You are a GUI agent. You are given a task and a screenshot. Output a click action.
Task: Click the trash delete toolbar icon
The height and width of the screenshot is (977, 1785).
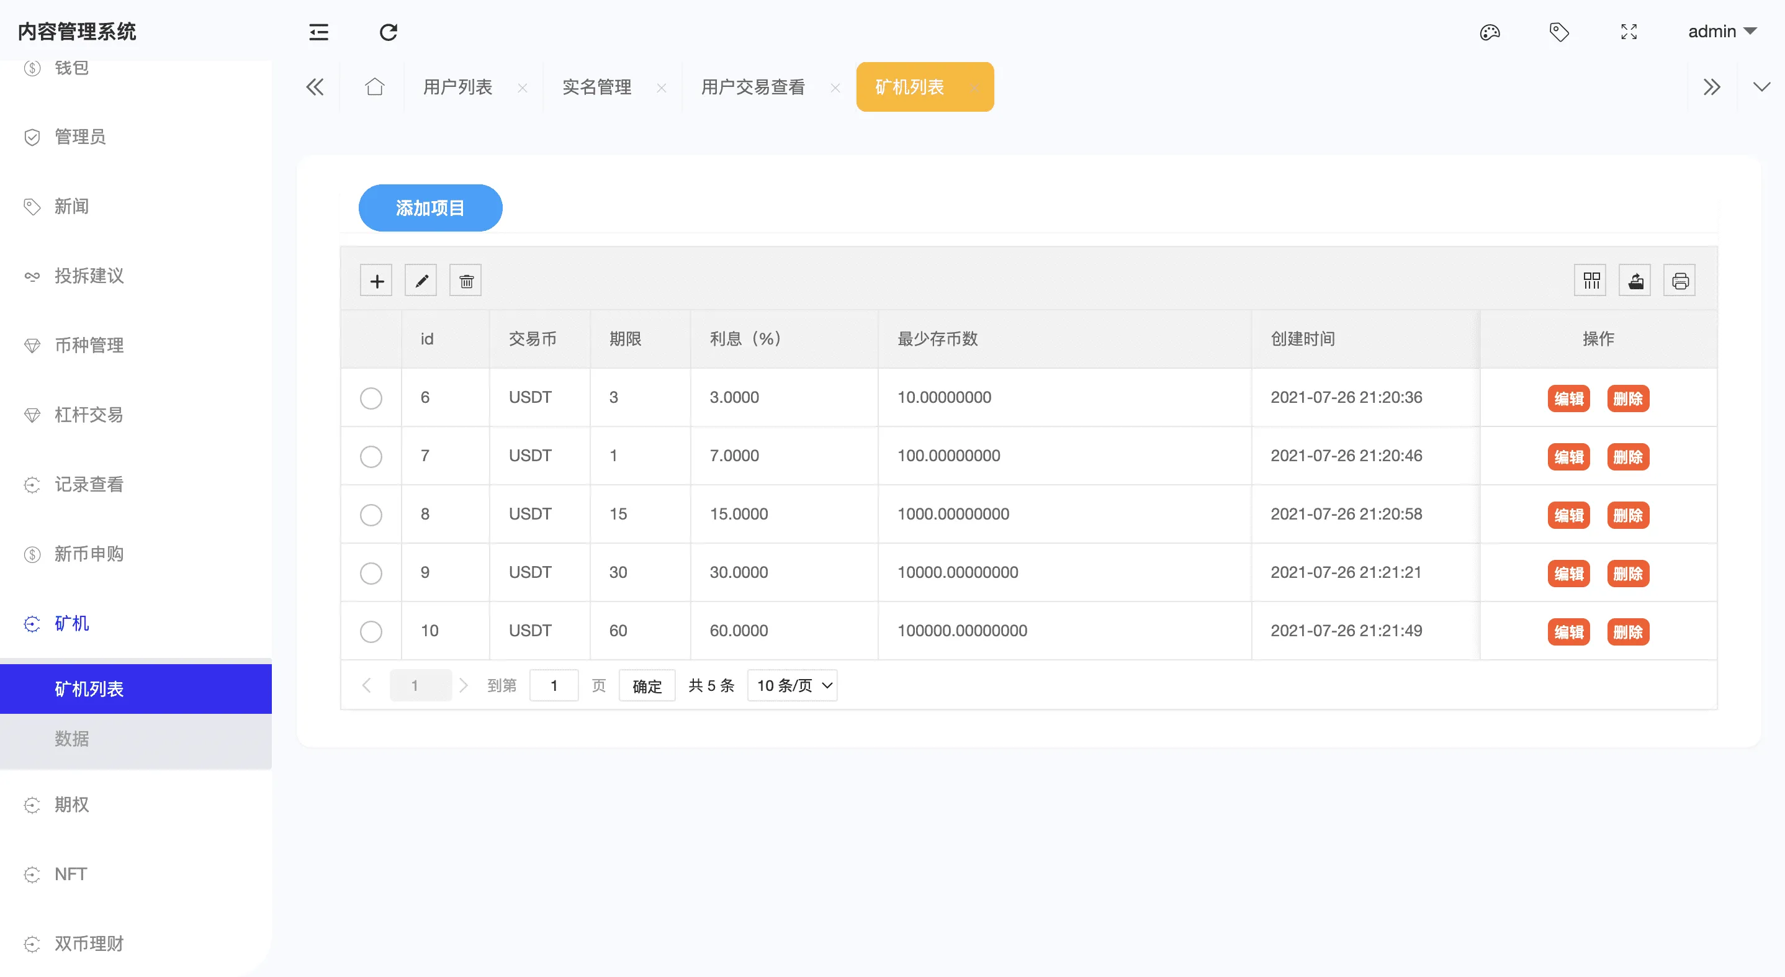(465, 281)
